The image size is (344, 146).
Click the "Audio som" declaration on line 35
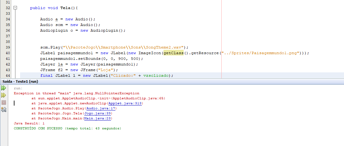70,25
